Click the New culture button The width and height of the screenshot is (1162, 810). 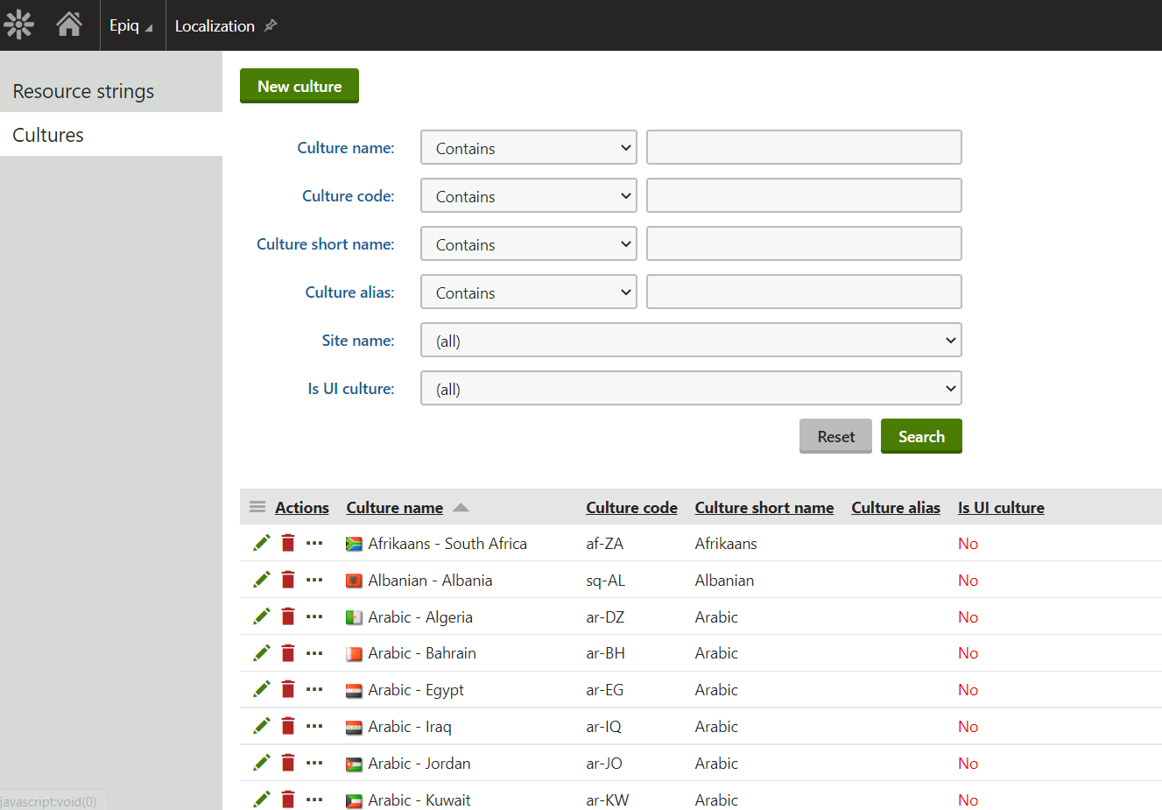coord(299,86)
